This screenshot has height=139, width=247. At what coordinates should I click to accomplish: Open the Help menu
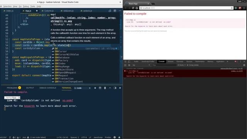pos(39,6)
